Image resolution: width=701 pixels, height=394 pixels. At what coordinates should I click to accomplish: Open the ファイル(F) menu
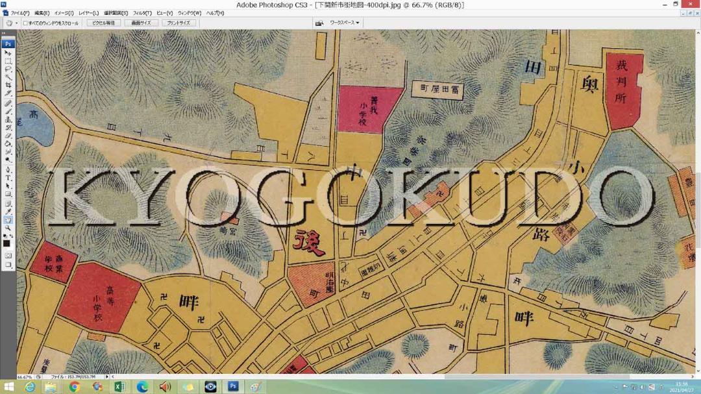(x=19, y=13)
